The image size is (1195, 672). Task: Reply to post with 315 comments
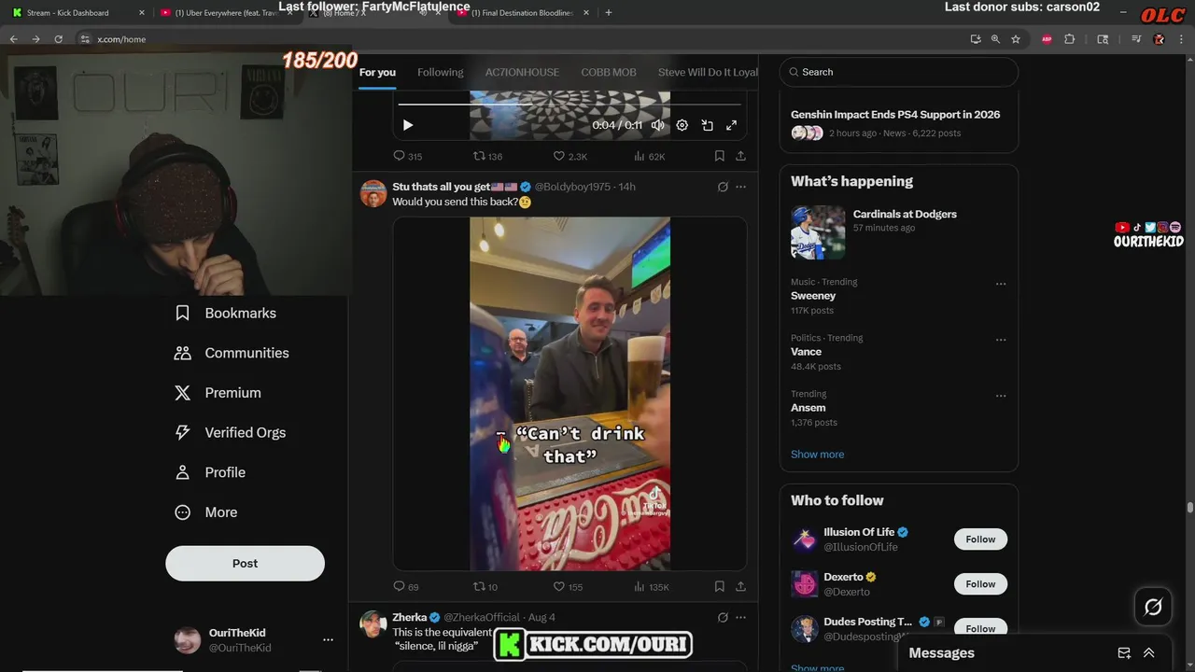[x=407, y=156]
